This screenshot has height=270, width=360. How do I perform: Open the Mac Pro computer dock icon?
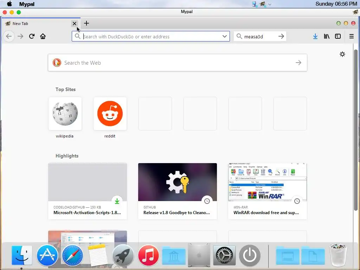[x=199, y=255]
